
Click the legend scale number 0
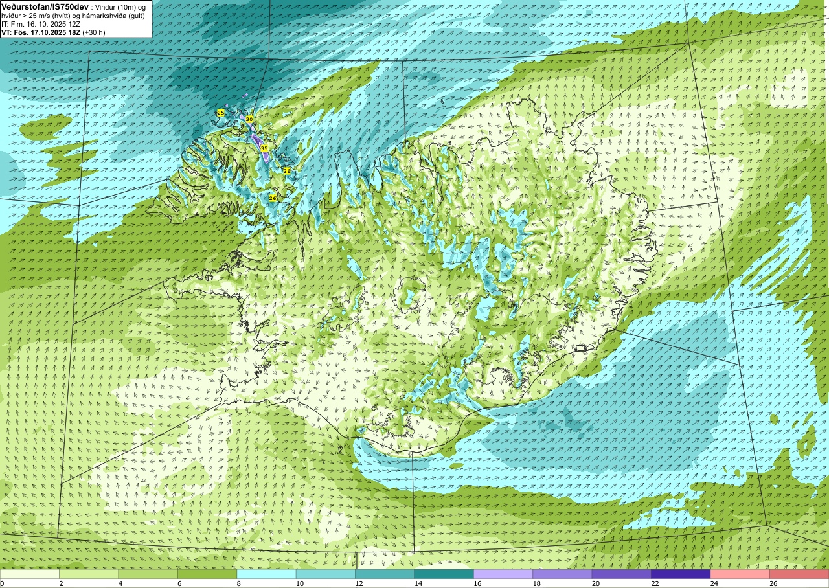point(3,583)
